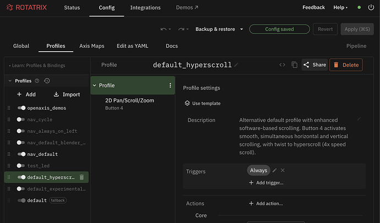Open the Help dropdown menu
The image size is (380, 223).
pyautogui.click(x=340, y=8)
